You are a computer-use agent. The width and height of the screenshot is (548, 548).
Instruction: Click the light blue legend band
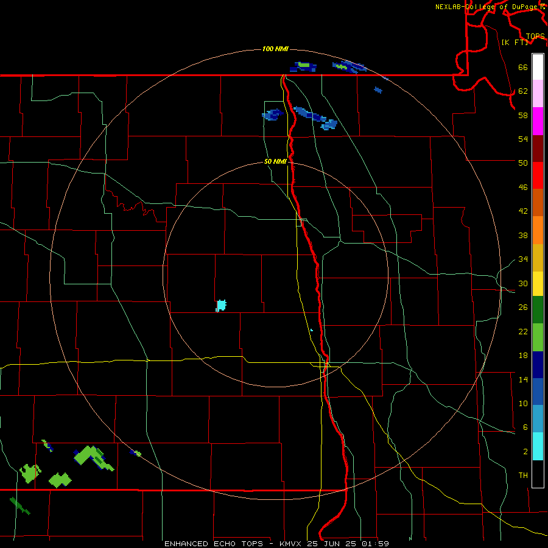[538, 419]
